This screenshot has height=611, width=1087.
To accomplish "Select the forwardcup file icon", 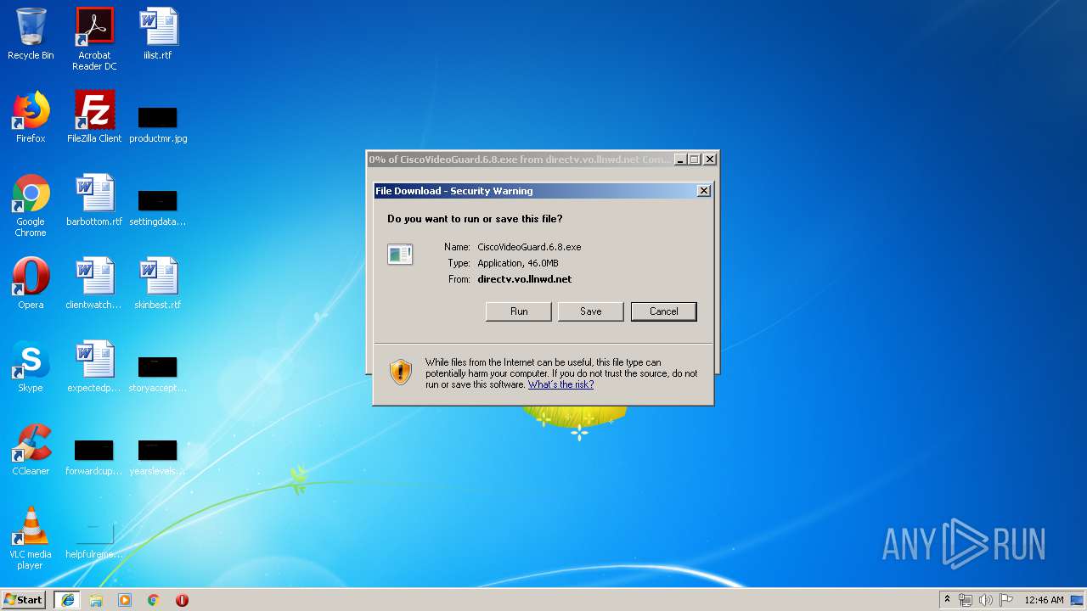I will (94, 457).
